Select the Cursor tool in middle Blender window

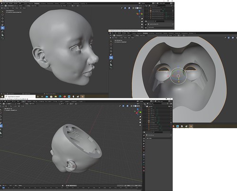tap(111, 45)
